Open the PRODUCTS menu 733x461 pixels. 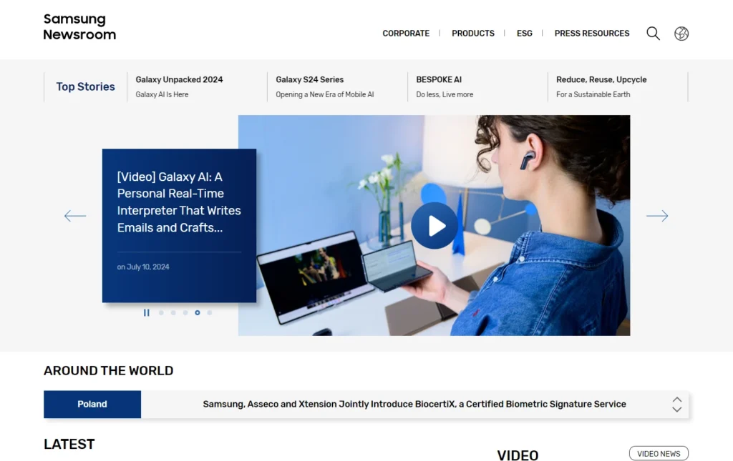pyautogui.click(x=472, y=34)
